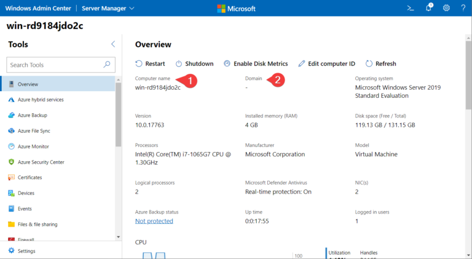This screenshot has height=259, width=472.
Task: Click the Utilization label in CPU section
Action: (339, 253)
